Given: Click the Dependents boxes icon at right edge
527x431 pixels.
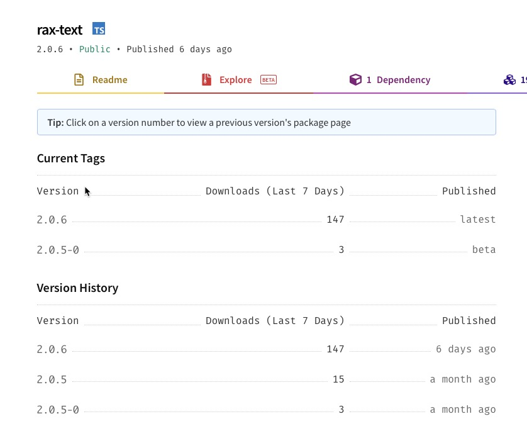Looking at the screenshot, I should 509,80.
